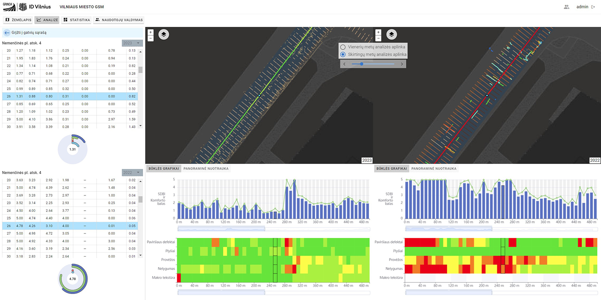
Task: Select row 26 with value 4.78
Action: 69,226
